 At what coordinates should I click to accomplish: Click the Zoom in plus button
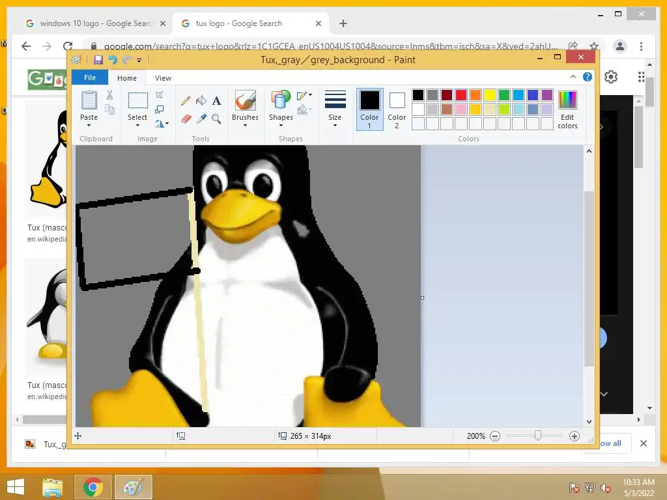point(575,436)
